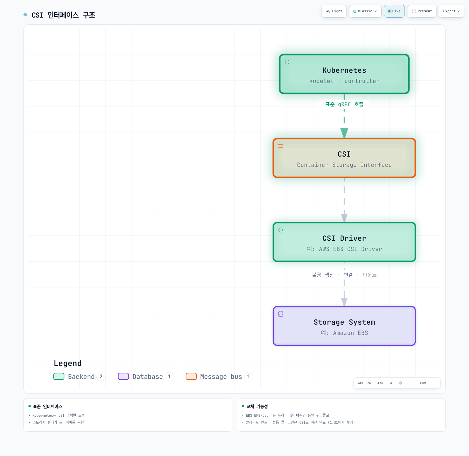Zoom in with the plus button

(435, 383)
